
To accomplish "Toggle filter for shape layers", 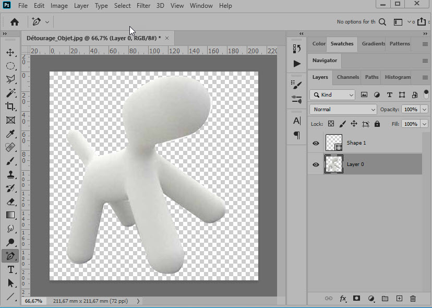I will coord(402,95).
